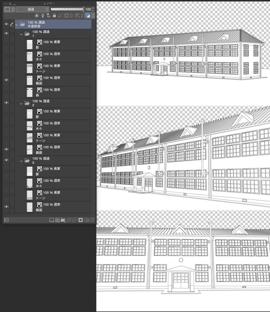Toggle visibility of the 線画 layer in folder 1
Screen dimensions: 270x312
coord(6,80)
